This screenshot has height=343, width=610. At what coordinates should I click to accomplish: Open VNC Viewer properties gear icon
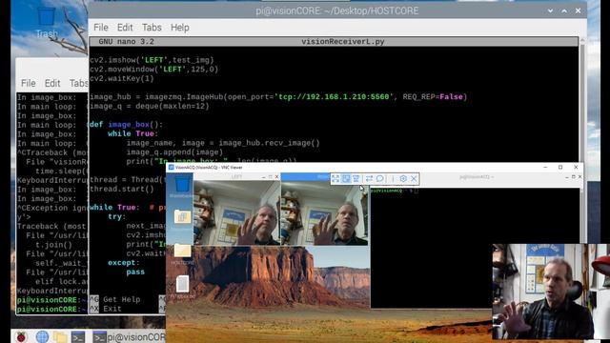click(x=403, y=178)
